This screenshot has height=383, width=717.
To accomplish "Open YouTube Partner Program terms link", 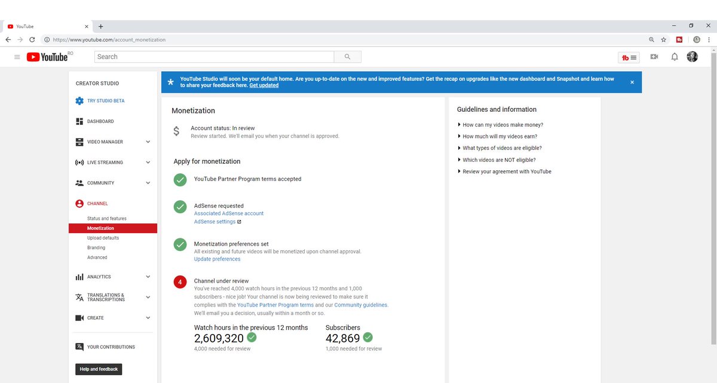I will 275,305.
